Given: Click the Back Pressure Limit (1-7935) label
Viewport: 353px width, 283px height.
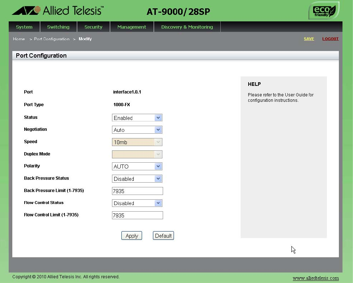Looking at the screenshot, I should tap(54, 191).
